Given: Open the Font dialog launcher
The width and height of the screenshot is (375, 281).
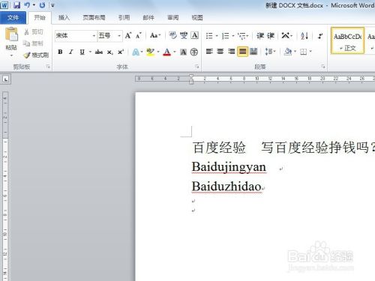Looking at the screenshot, I should [197, 67].
